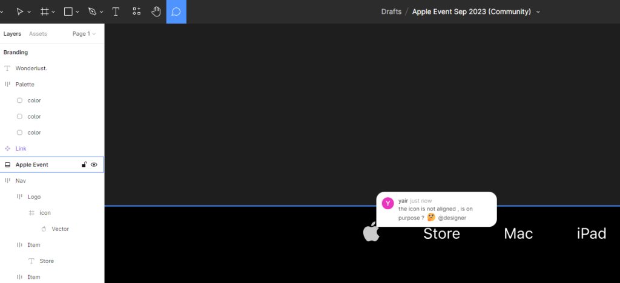Select the Frame tool
Viewport: 620px width, 283px height.
coord(44,11)
